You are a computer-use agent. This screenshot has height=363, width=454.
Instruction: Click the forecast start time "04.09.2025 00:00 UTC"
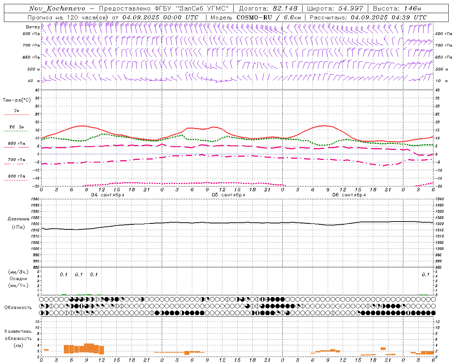click(x=160, y=17)
